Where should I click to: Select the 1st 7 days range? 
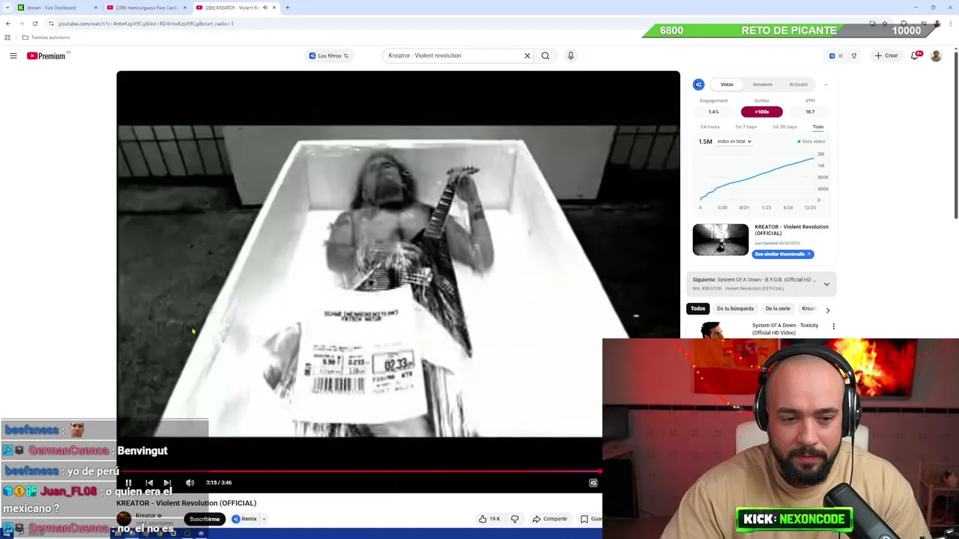(x=745, y=127)
